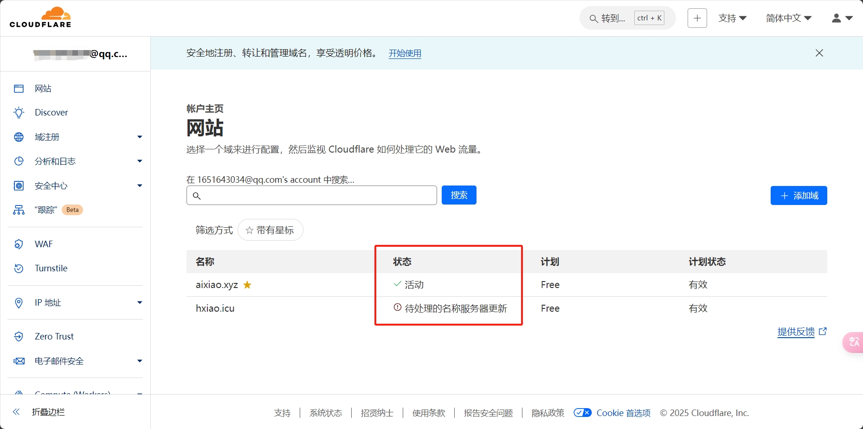Image resolution: width=863 pixels, height=429 pixels.
Task: Click the WAF shield icon
Action: pos(19,244)
